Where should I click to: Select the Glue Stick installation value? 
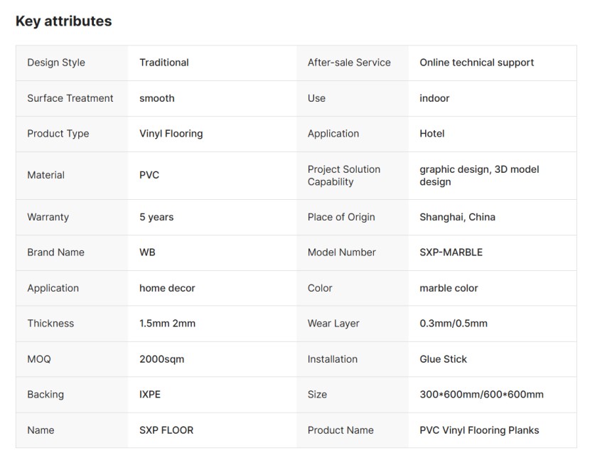coord(443,359)
